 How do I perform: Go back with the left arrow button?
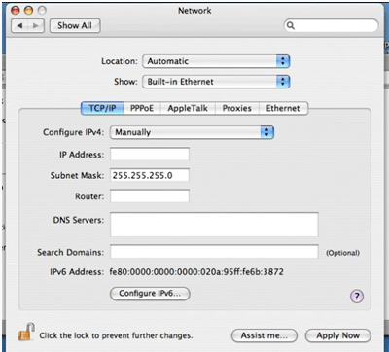click(19, 26)
